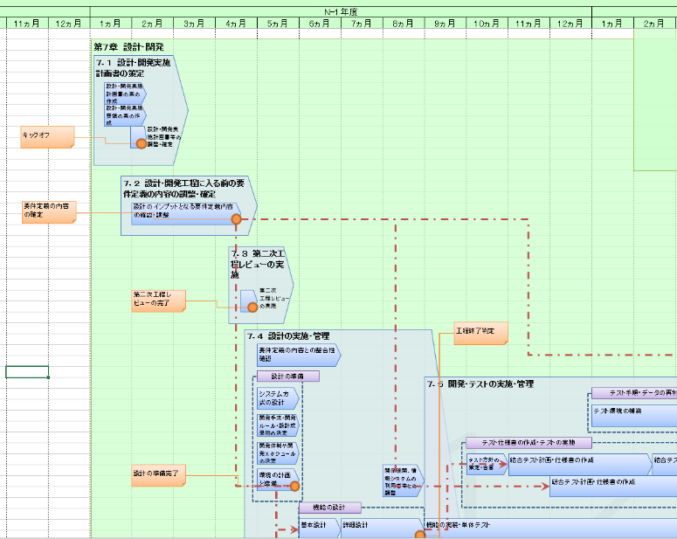
Task: Click the orange milestone circle in section 7.3
Action: pyautogui.click(x=252, y=308)
